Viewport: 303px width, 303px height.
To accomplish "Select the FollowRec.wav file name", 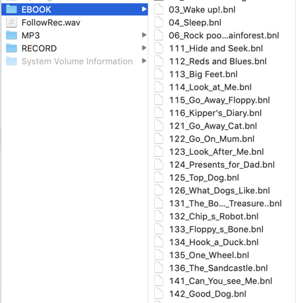I will coord(51,22).
